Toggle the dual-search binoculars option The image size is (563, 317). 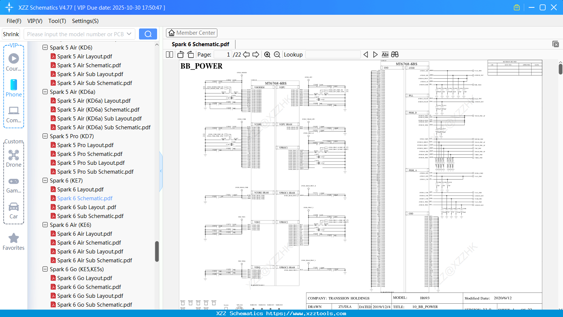[394, 54]
